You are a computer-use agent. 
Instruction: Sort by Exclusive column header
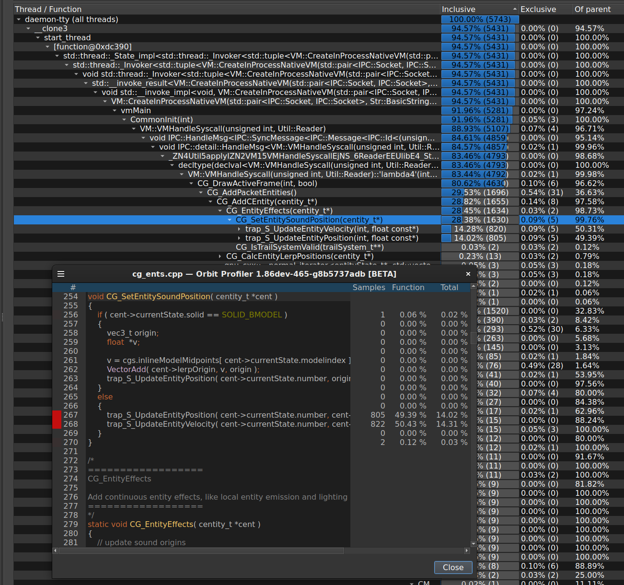point(546,9)
